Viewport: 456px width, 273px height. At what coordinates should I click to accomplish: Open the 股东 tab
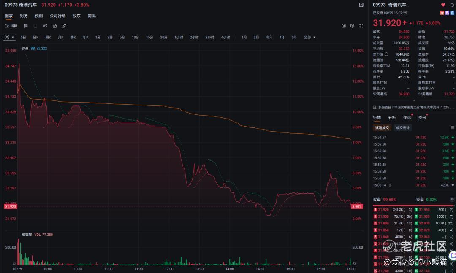[x=76, y=16]
